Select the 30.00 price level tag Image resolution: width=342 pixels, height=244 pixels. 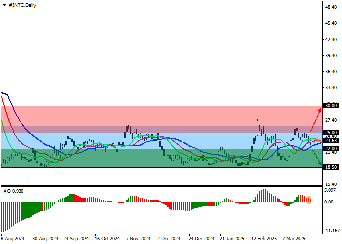click(x=331, y=106)
